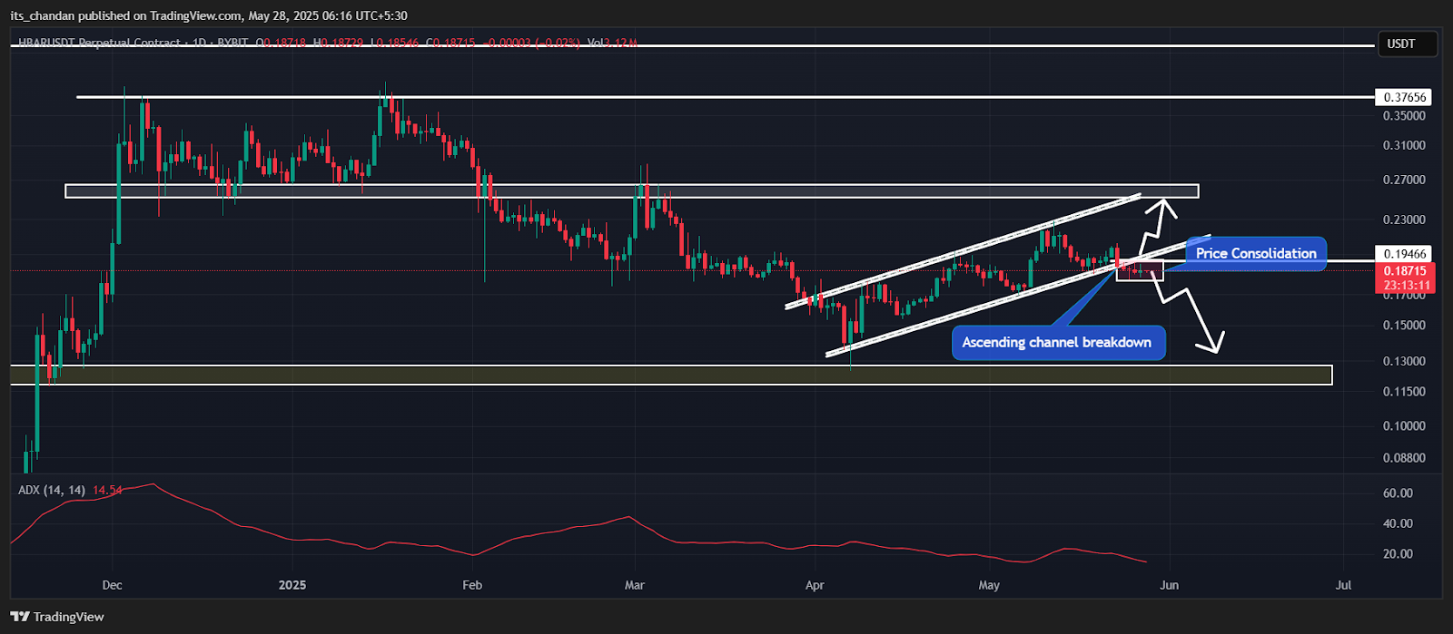Click the 0.23000 price axis value
Image resolution: width=1453 pixels, height=634 pixels.
point(1404,220)
